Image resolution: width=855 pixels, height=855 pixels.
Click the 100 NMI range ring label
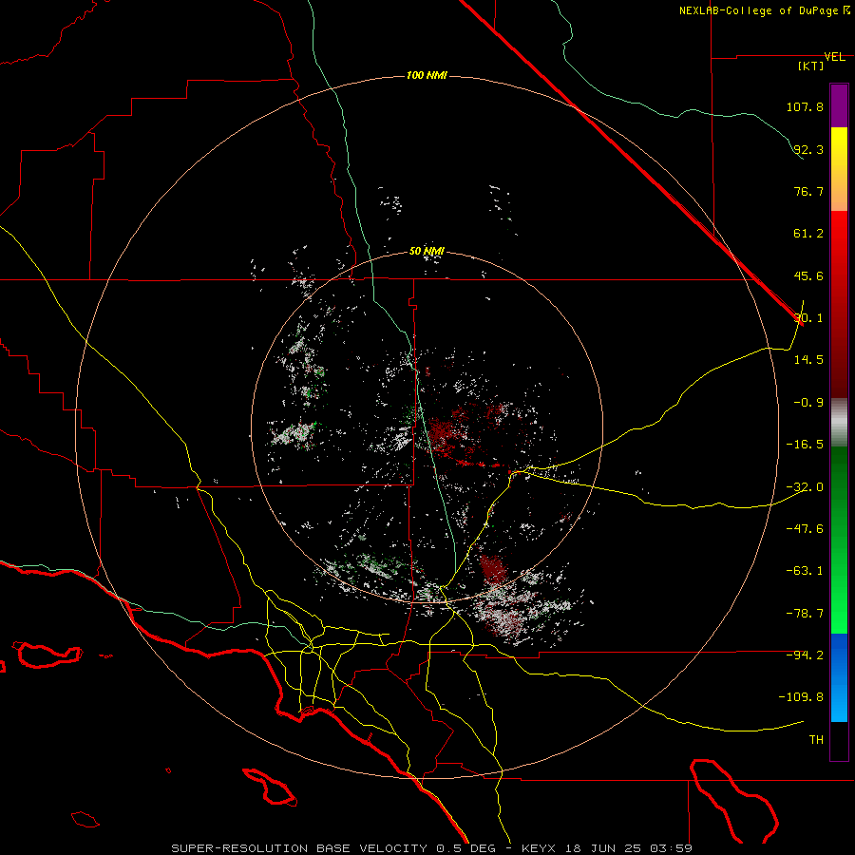pyautogui.click(x=427, y=75)
